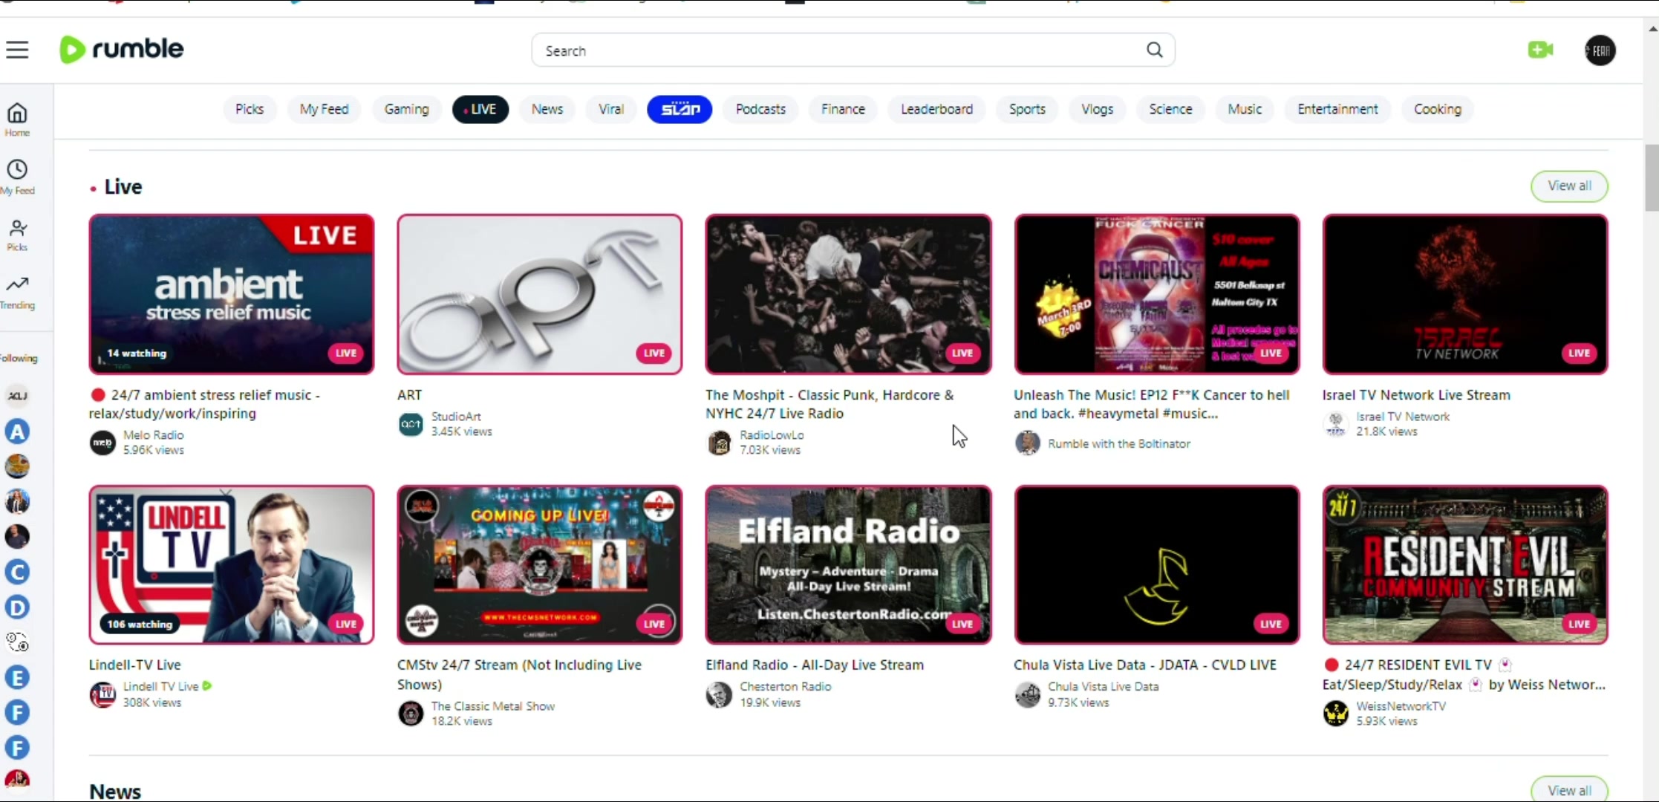Open Israel TV Network Live Stream title link
Screen dimensions: 1659x802
(1416, 395)
